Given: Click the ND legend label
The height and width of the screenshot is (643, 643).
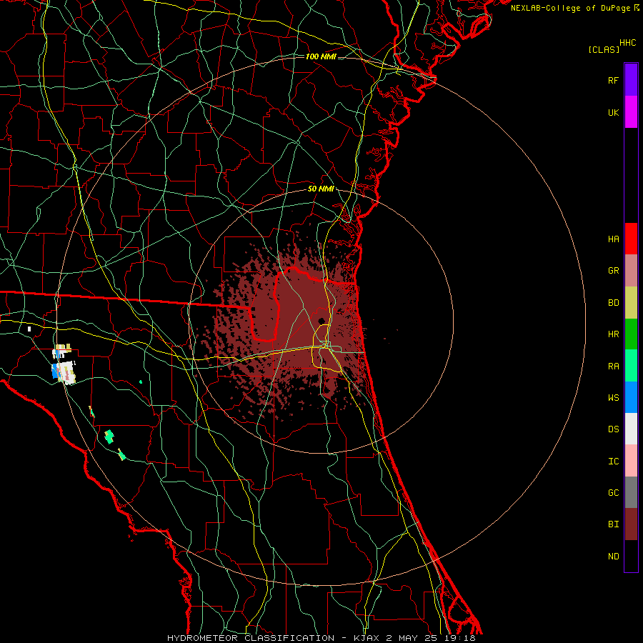Looking at the screenshot, I should 613,557.
